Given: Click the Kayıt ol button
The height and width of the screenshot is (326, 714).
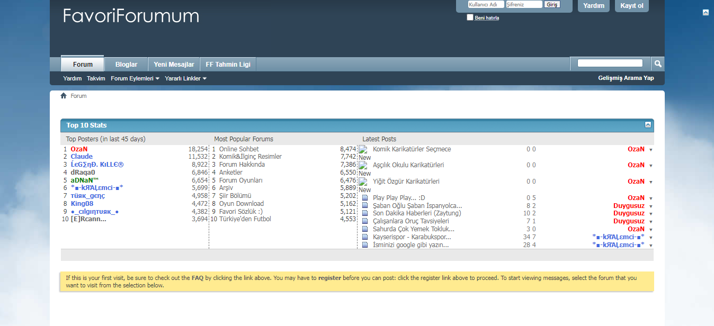Looking at the screenshot, I should [631, 6].
